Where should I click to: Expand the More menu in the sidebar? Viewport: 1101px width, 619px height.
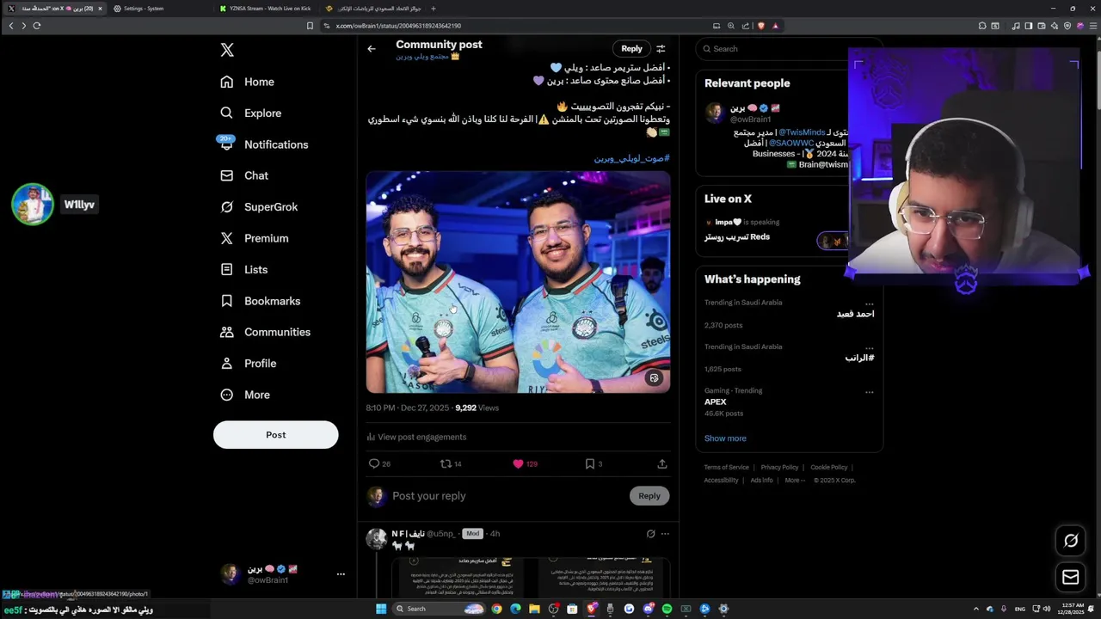245,395
